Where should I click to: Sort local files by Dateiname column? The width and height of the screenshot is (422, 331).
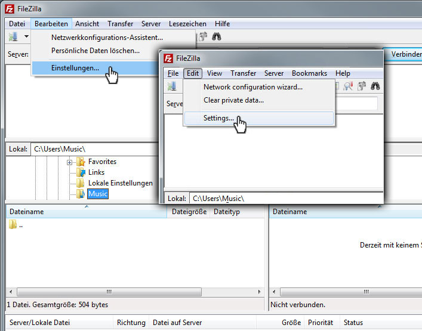pos(87,212)
